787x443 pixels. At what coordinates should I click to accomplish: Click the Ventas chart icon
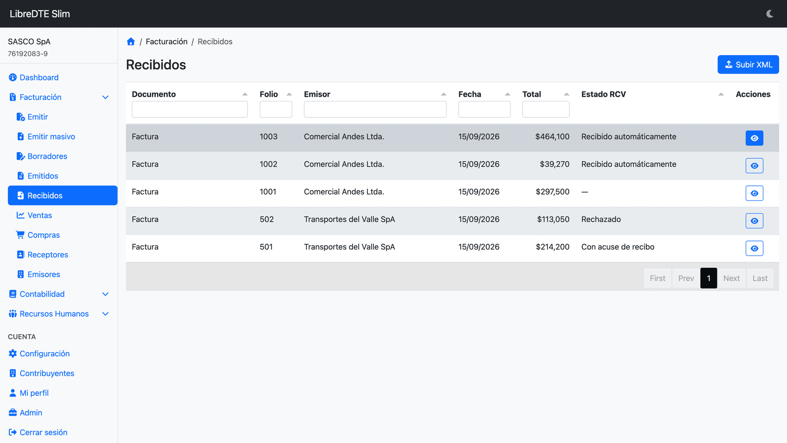pos(20,215)
